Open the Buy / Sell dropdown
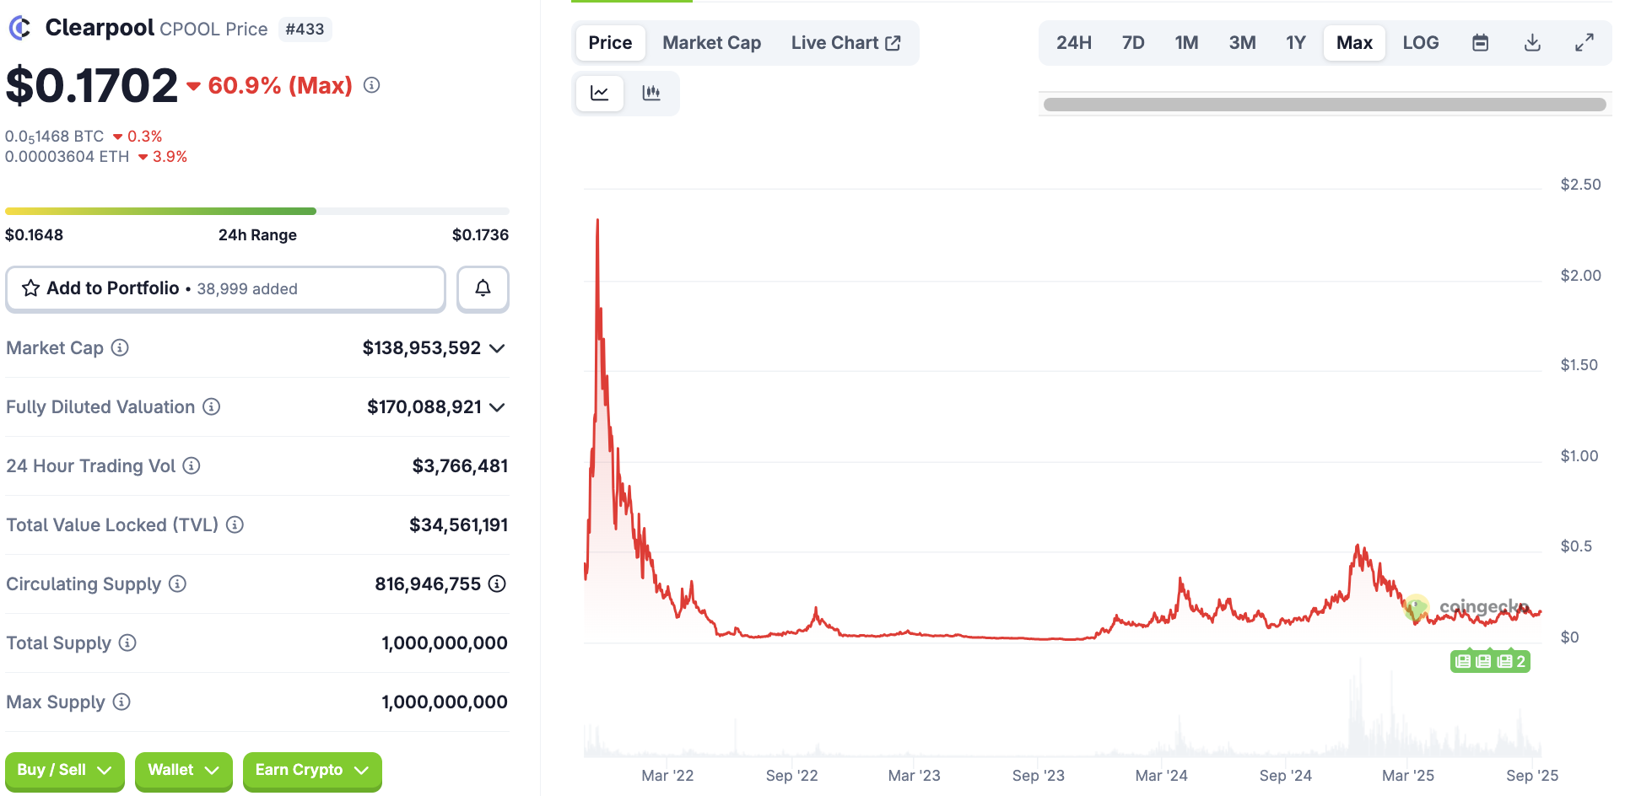 [x=65, y=771]
